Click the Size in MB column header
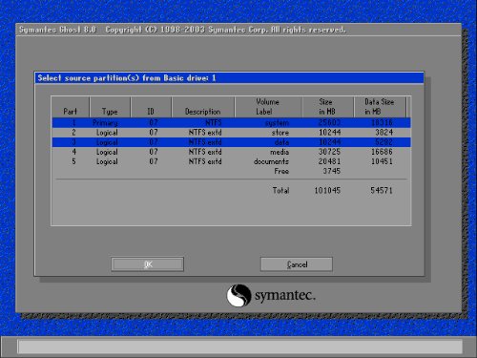This screenshot has width=477, height=358. coord(327,107)
